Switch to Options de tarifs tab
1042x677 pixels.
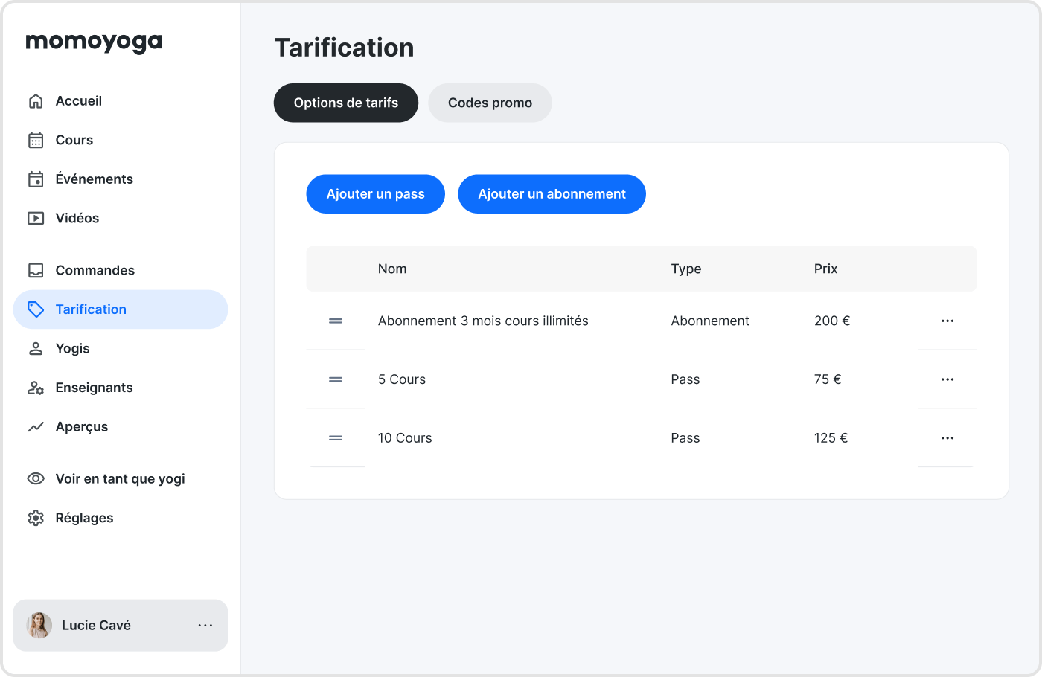[x=346, y=103]
